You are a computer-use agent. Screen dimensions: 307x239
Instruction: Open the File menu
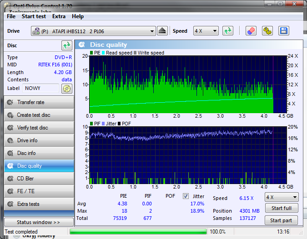click(11, 16)
